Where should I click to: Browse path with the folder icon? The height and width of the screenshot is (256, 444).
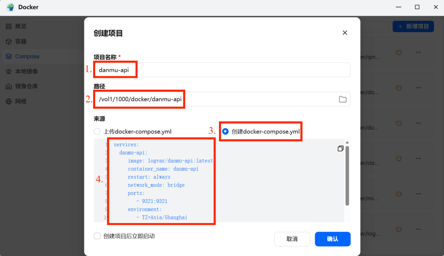[343, 99]
